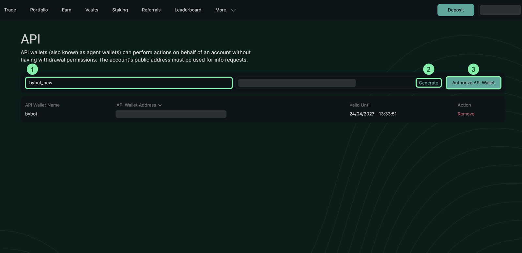
Task: Open the Trade page
Action: 10,10
